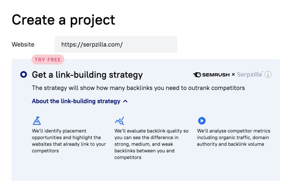Click the backlink quality description text
This screenshot has width=282, height=184.
[151, 144]
